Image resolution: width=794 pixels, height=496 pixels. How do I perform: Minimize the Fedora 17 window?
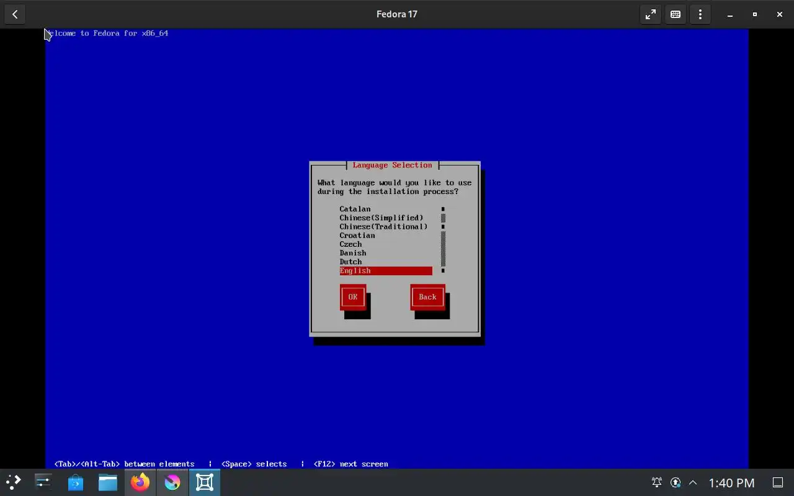[x=730, y=14]
